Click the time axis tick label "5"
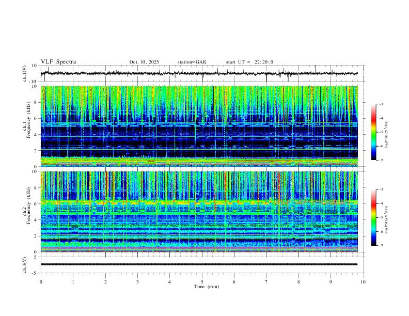 (202, 282)
